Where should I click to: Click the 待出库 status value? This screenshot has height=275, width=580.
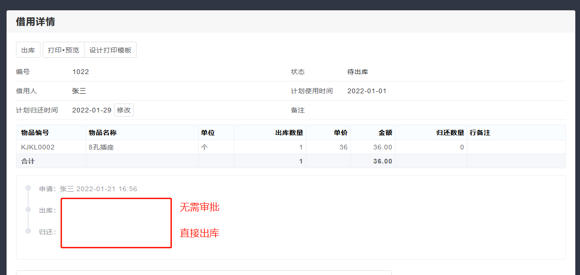[357, 72]
